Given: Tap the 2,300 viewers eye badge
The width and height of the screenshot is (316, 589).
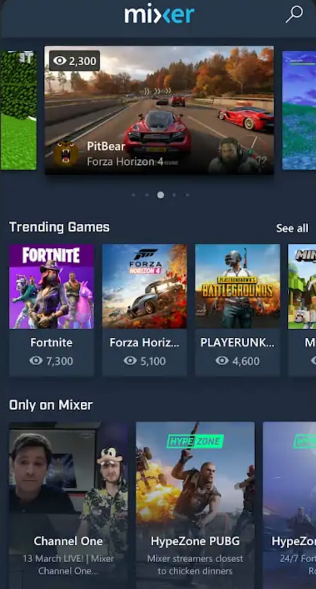Looking at the screenshot, I should point(75,61).
